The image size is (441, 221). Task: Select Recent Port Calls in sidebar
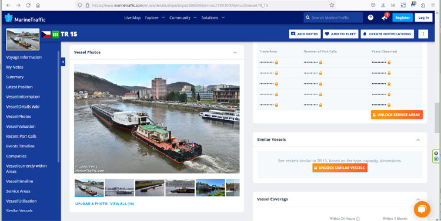(21, 137)
